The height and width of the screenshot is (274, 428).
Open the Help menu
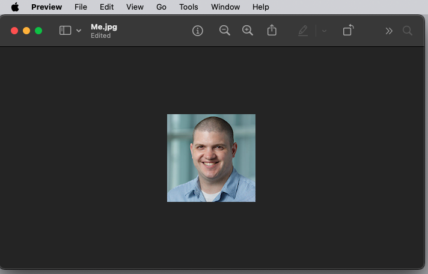point(260,7)
